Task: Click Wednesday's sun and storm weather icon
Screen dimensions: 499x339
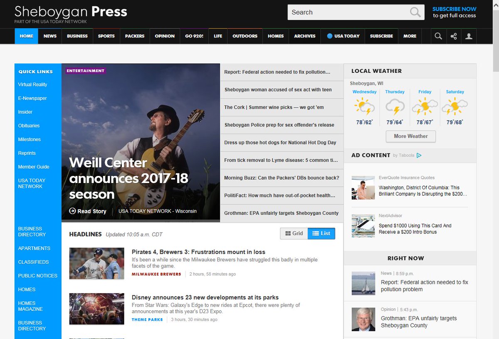Action: (x=364, y=106)
